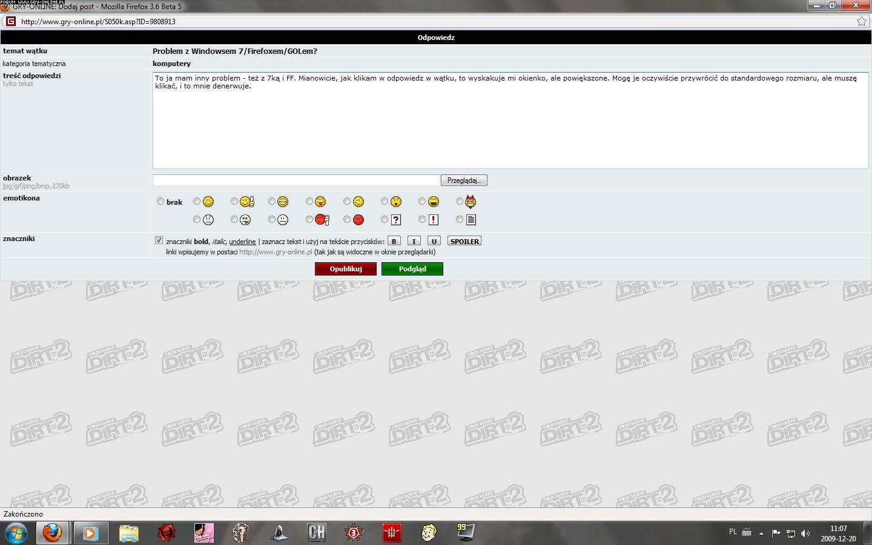The width and height of the screenshot is (872, 545).
Task: Open the Action Center flag notification
Action: [x=776, y=533]
